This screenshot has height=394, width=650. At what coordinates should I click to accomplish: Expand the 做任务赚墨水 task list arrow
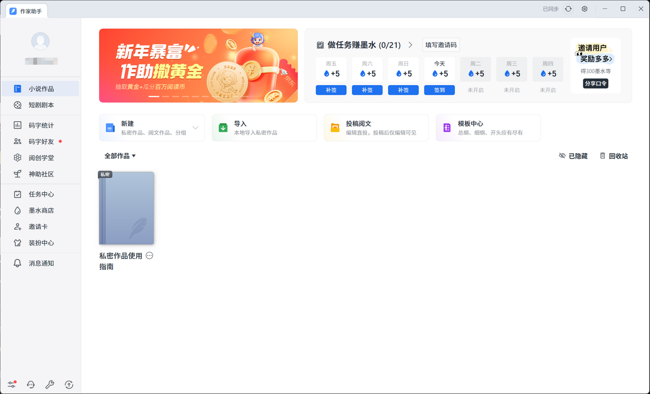[410, 45]
